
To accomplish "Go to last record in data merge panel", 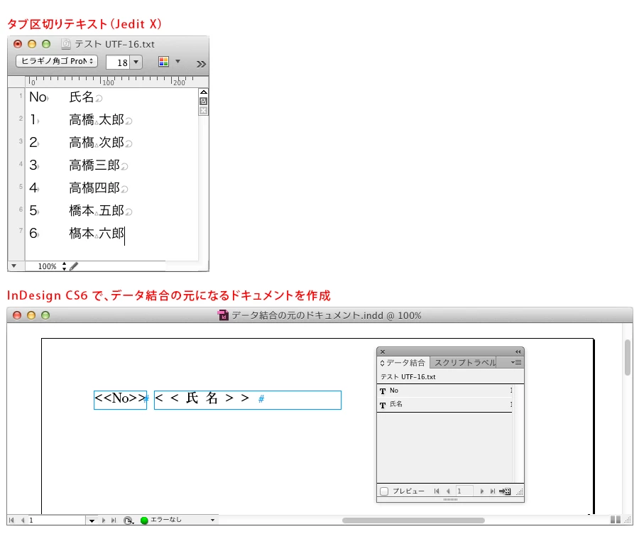I will point(492,491).
